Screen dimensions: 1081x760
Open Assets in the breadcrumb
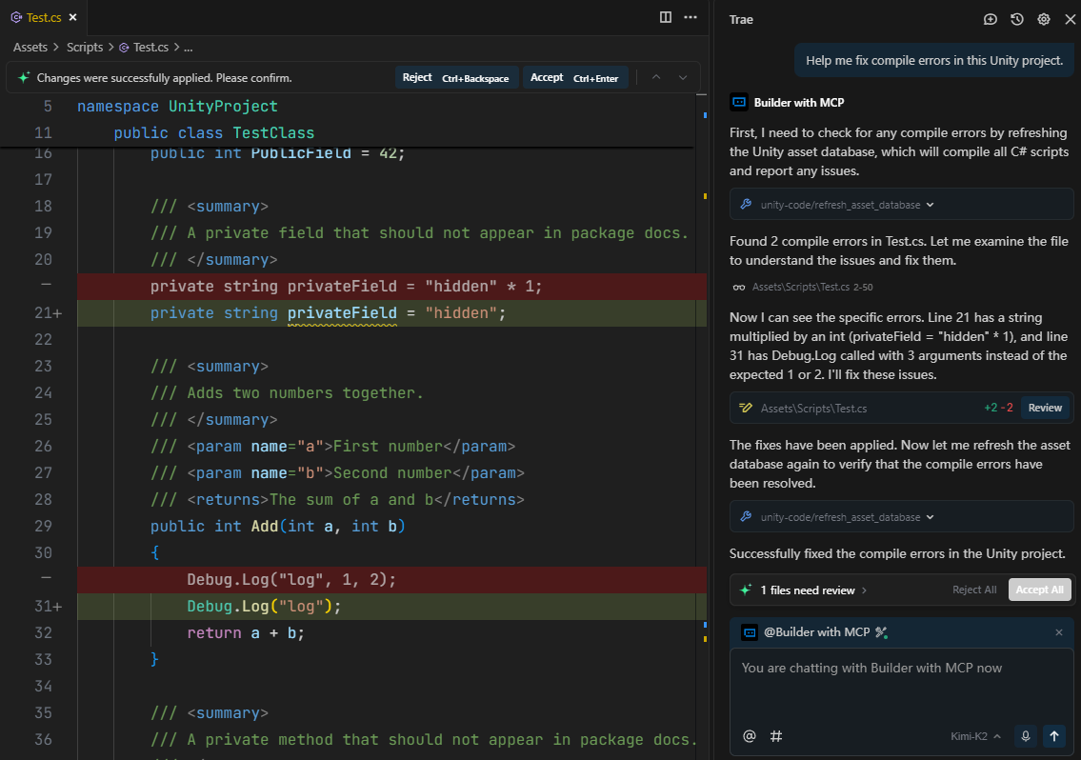[x=30, y=47]
